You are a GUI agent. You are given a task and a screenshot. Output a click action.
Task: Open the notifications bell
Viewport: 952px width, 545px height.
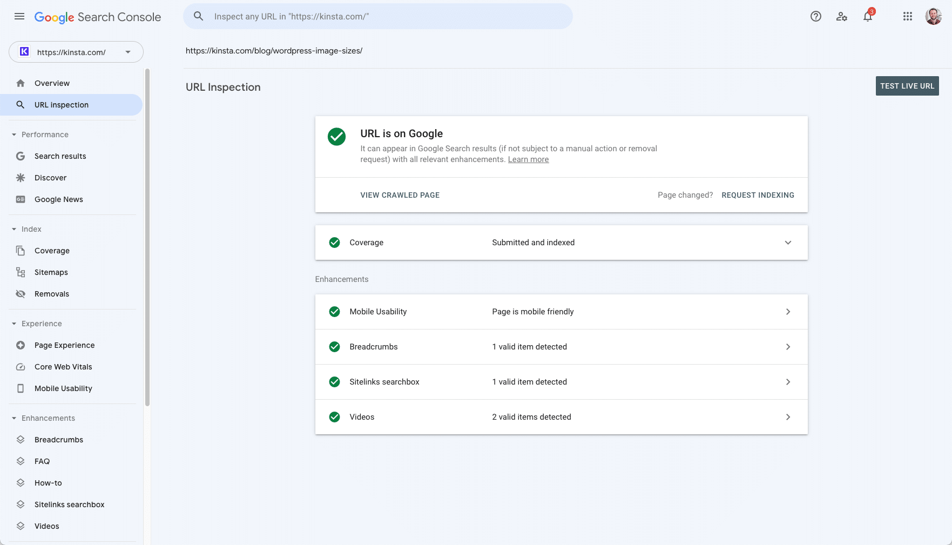coord(867,16)
